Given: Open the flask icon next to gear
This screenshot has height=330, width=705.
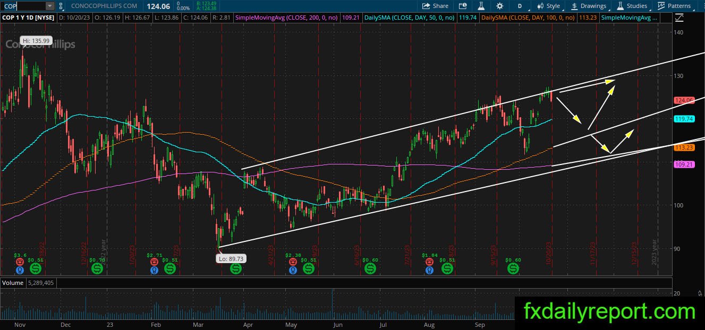Looking at the screenshot, I should point(481,6).
